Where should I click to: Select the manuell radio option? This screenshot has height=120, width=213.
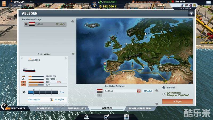click(164, 87)
